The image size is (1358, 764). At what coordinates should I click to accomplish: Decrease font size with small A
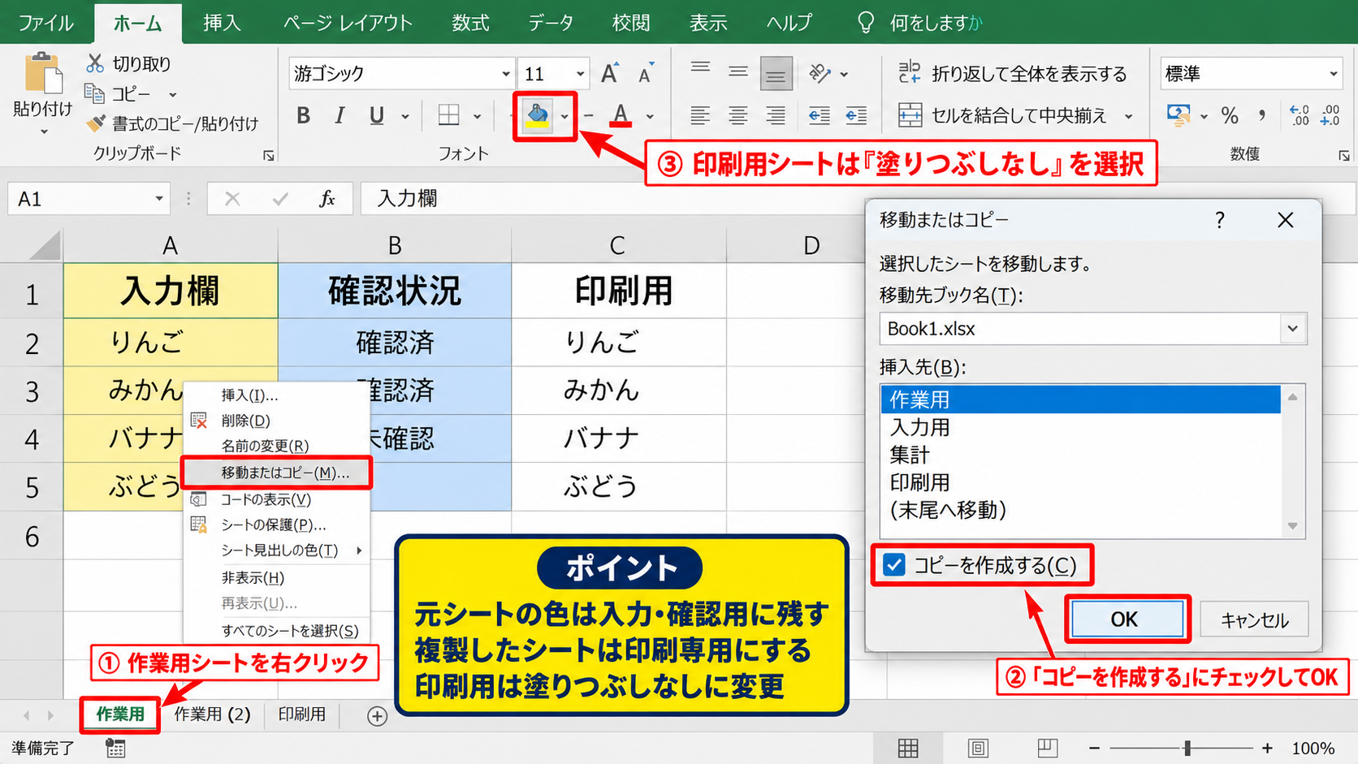point(646,74)
